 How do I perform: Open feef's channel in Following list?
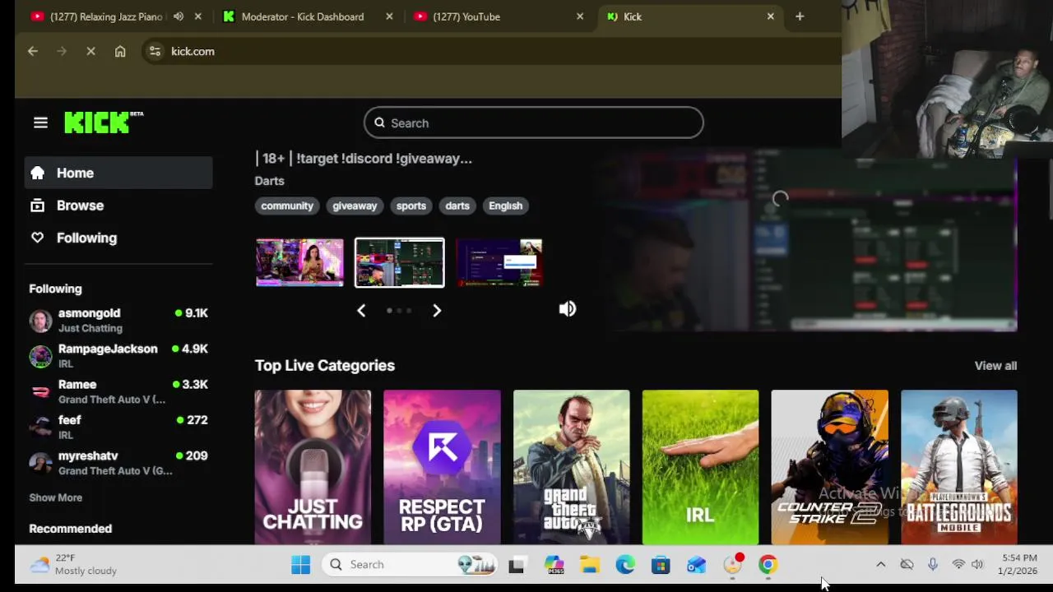pos(118,427)
